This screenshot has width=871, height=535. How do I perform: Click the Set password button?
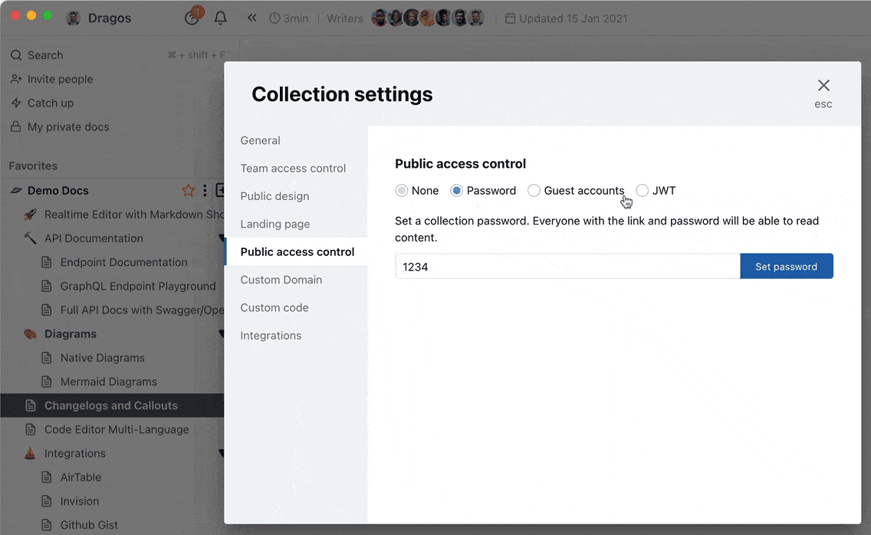[787, 266]
